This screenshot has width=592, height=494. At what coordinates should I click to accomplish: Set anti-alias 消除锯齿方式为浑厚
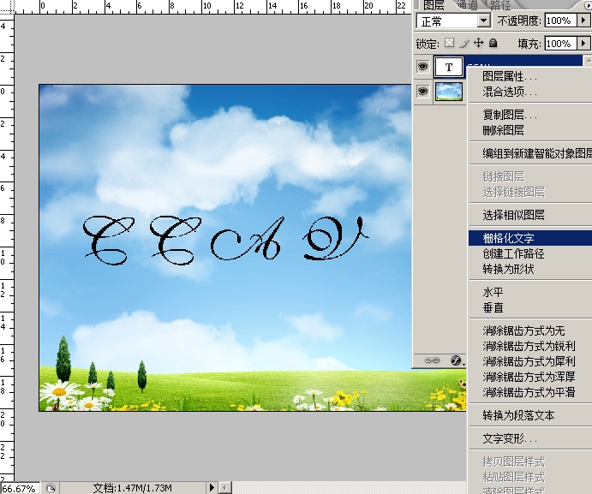529,377
